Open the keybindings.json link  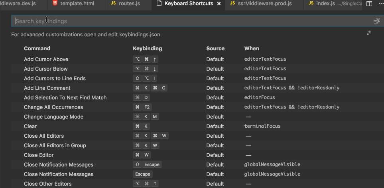pyautogui.click(x=140, y=35)
